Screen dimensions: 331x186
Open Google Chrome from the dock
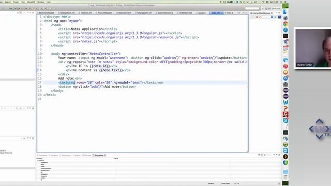pos(285,24)
